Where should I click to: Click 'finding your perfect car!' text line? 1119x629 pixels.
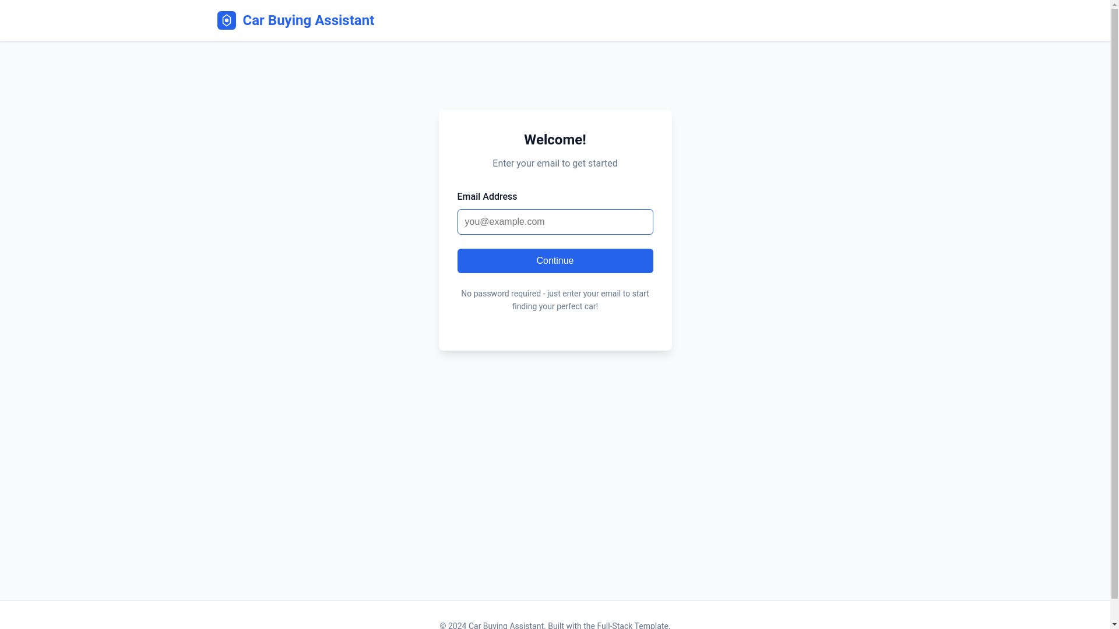555,306
